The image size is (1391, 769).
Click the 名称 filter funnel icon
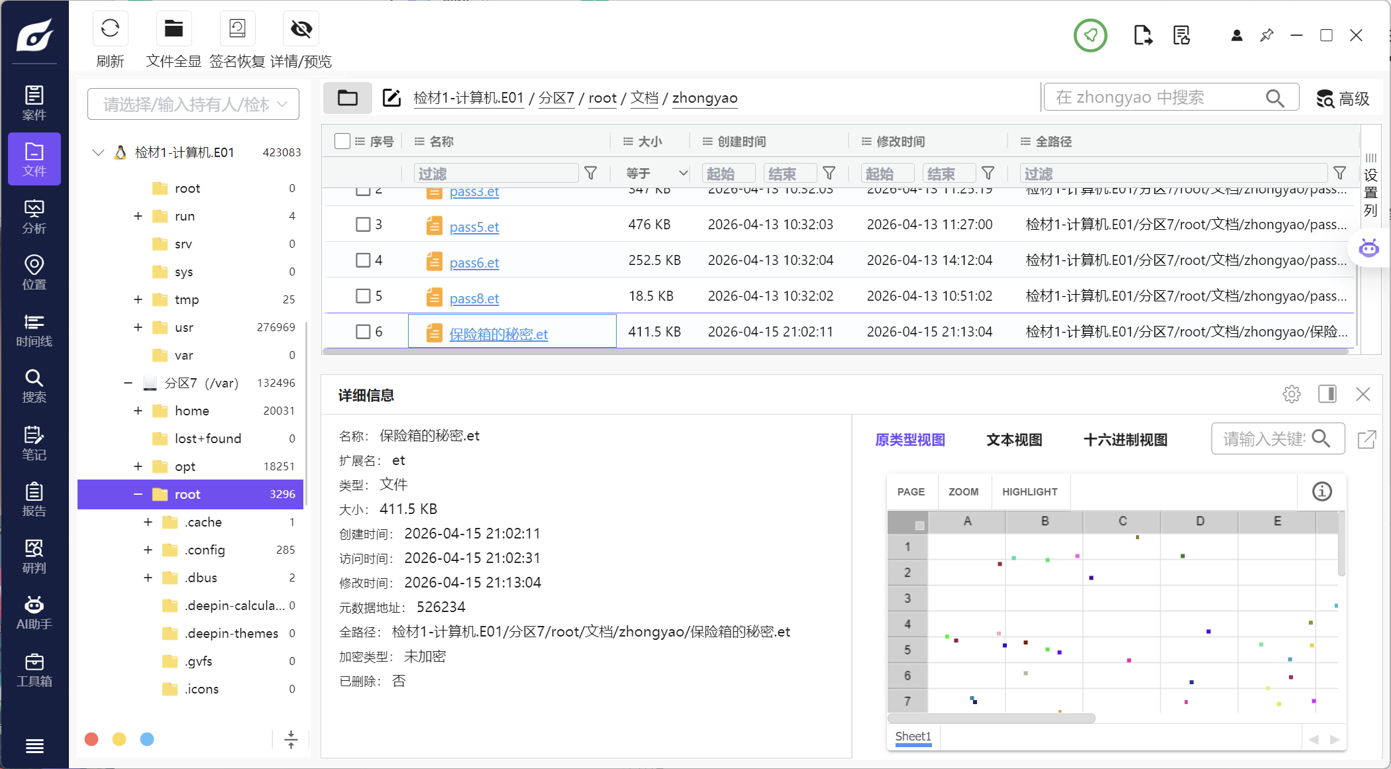[x=591, y=174]
